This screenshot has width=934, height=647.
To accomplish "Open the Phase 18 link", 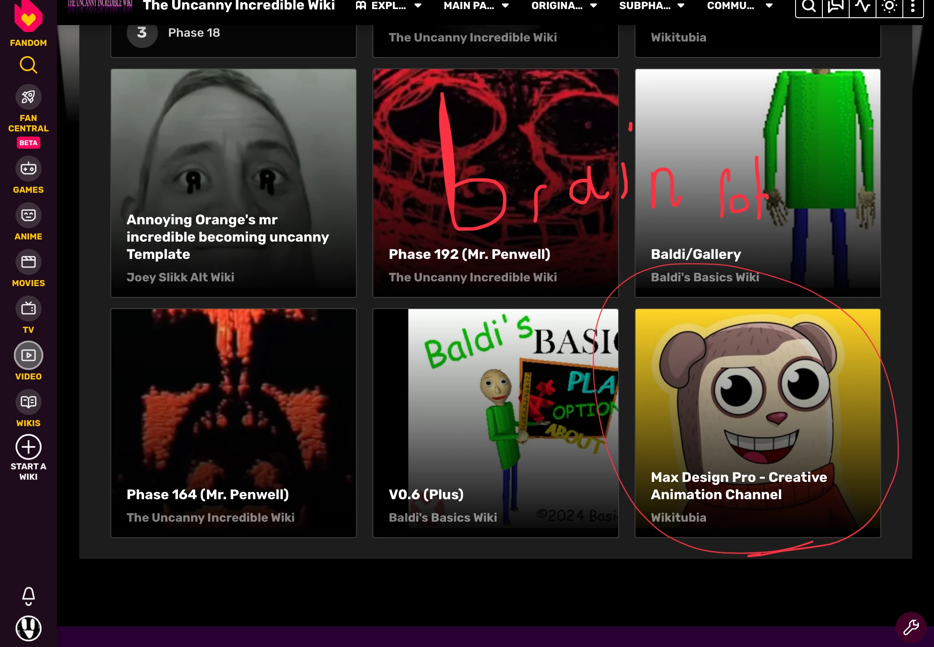I will [194, 33].
